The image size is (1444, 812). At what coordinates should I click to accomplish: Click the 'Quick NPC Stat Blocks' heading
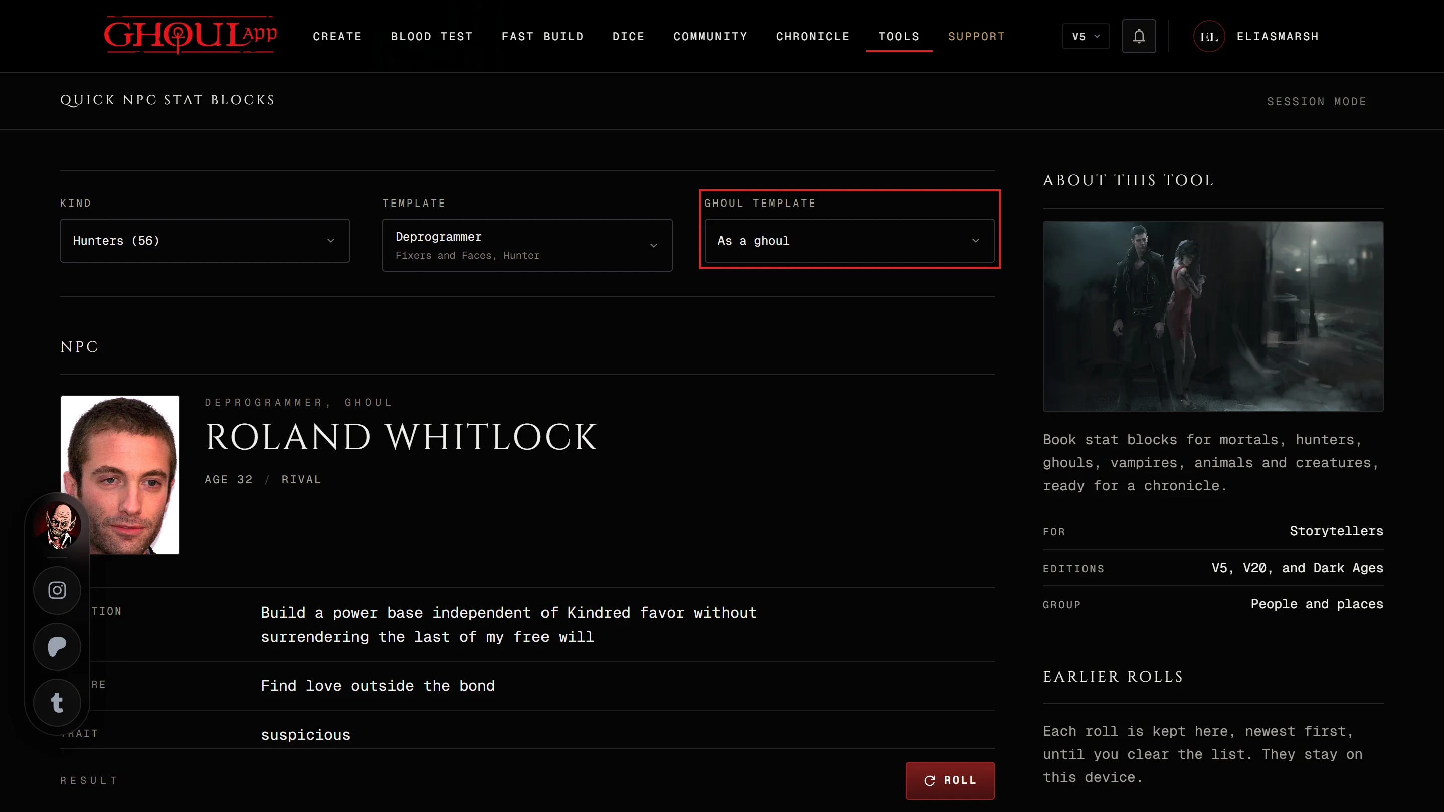[167, 100]
